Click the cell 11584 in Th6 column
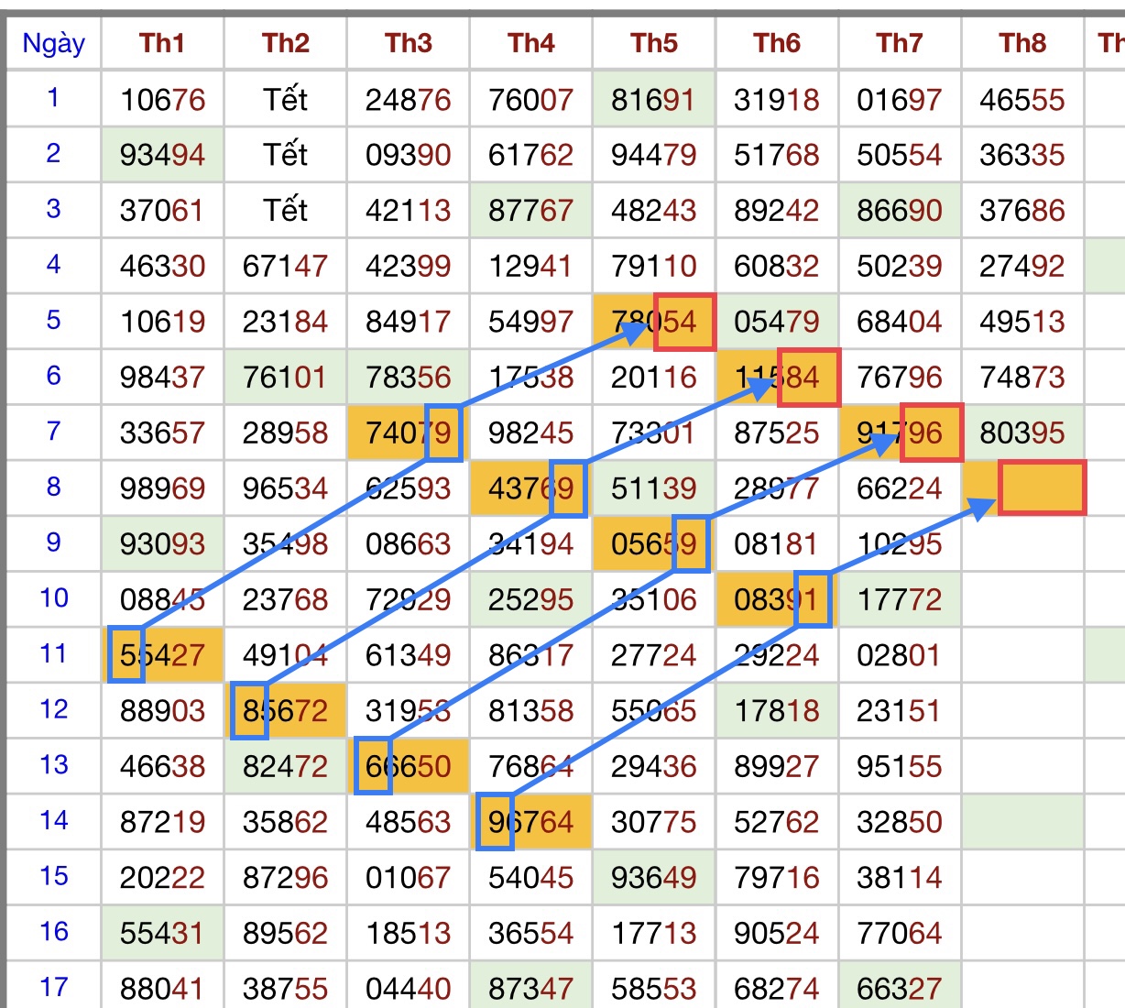This screenshot has height=1008, width=1125. click(x=777, y=377)
